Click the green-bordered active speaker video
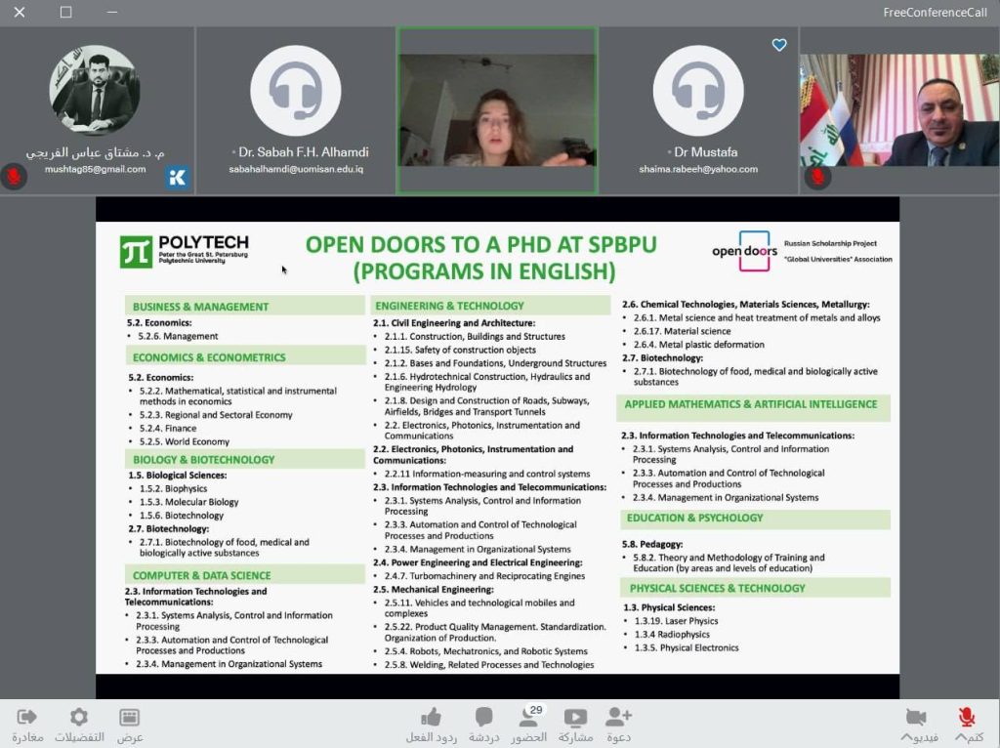The width and height of the screenshot is (1000, 748). [497, 109]
